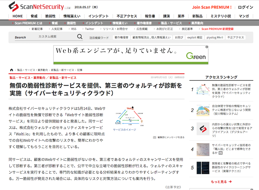Open 新製品・新サービス breadcrumb link
This screenshot has width=259, height=190.
[62, 70]
